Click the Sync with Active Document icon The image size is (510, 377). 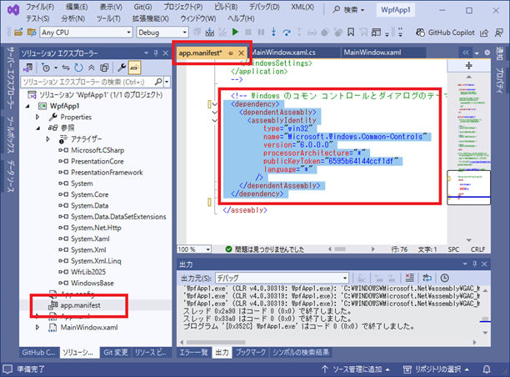(66, 68)
